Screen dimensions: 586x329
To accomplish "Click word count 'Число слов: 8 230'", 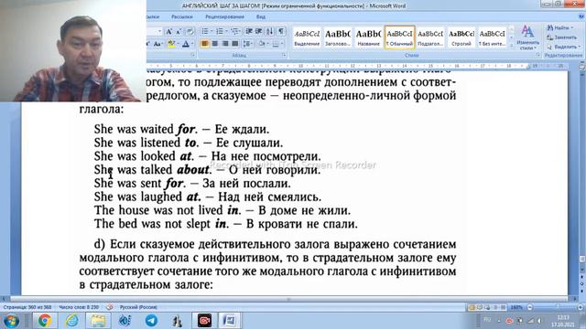I will 79,307.
